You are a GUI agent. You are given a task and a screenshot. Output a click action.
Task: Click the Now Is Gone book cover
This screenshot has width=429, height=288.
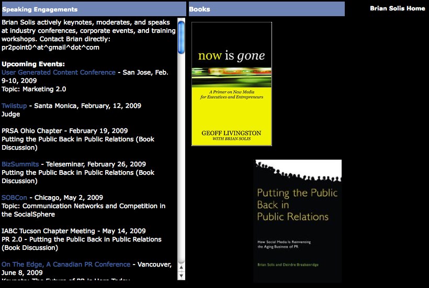pos(231,84)
